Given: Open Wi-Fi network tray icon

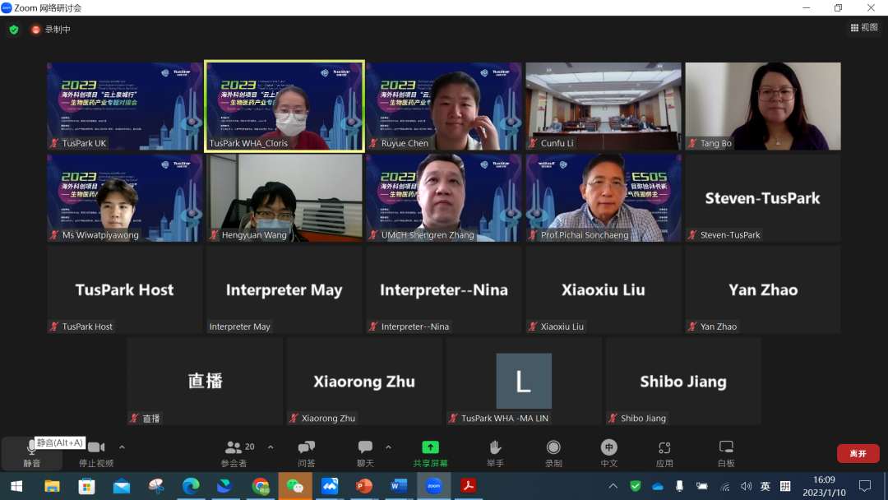Looking at the screenshot, I should 725,486.
